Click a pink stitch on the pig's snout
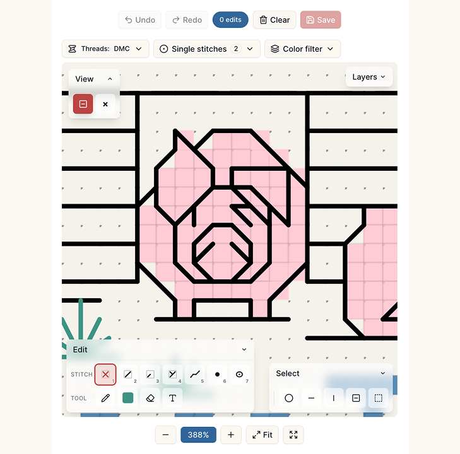Screen dimensions: 460x454 tap(222, 253)
